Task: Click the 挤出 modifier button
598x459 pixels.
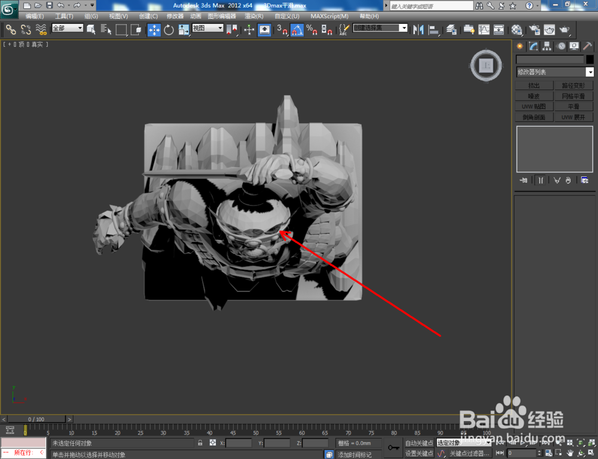Action: (x=534, y=85)
